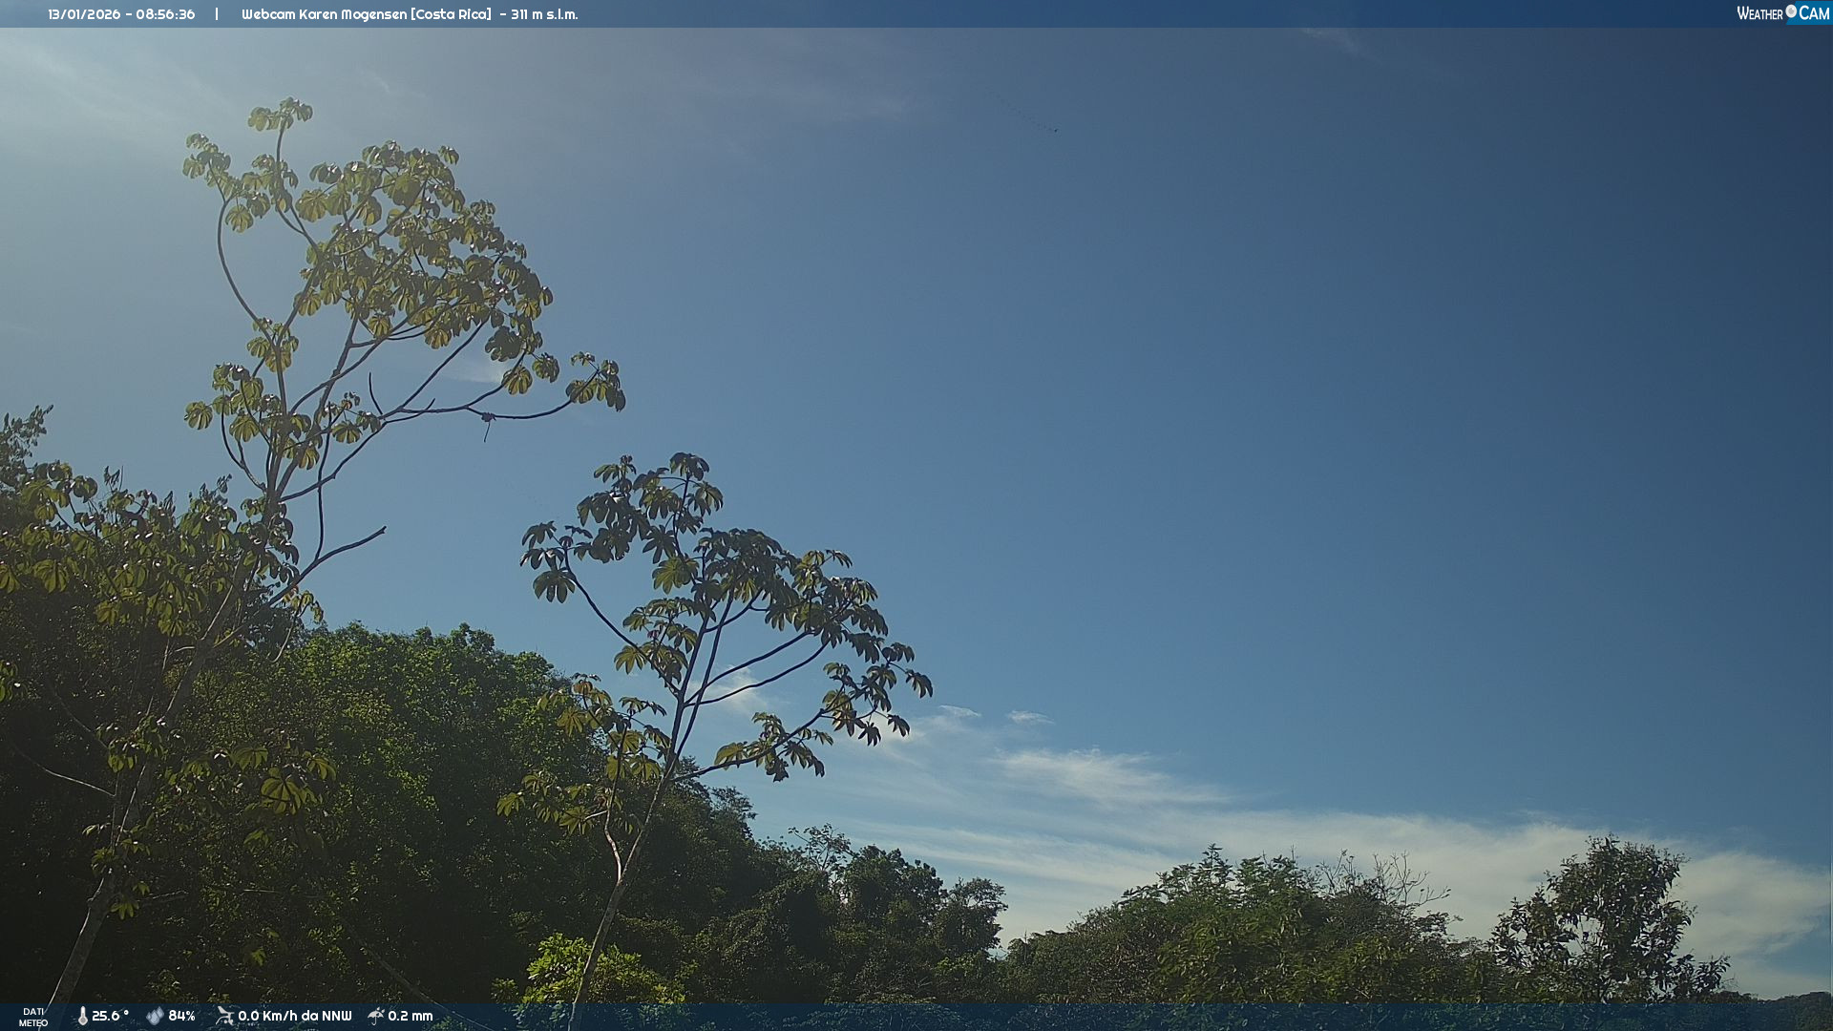Click the DATI METEO label
This screenshot has width=1833, height=1031.
tap(33, 1017)
